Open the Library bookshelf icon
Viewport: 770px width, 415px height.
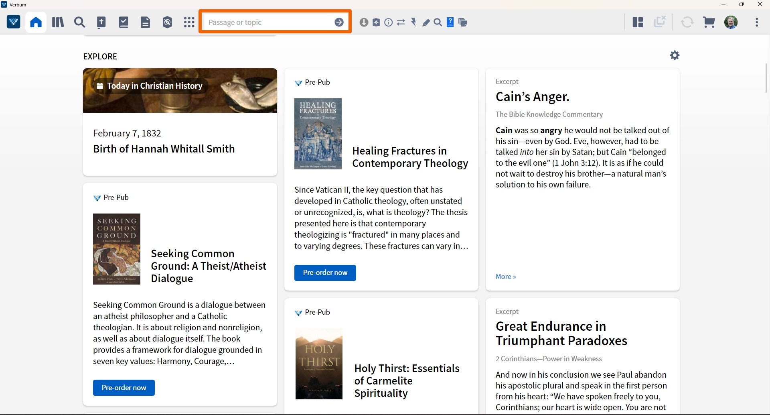coord(58,22)
